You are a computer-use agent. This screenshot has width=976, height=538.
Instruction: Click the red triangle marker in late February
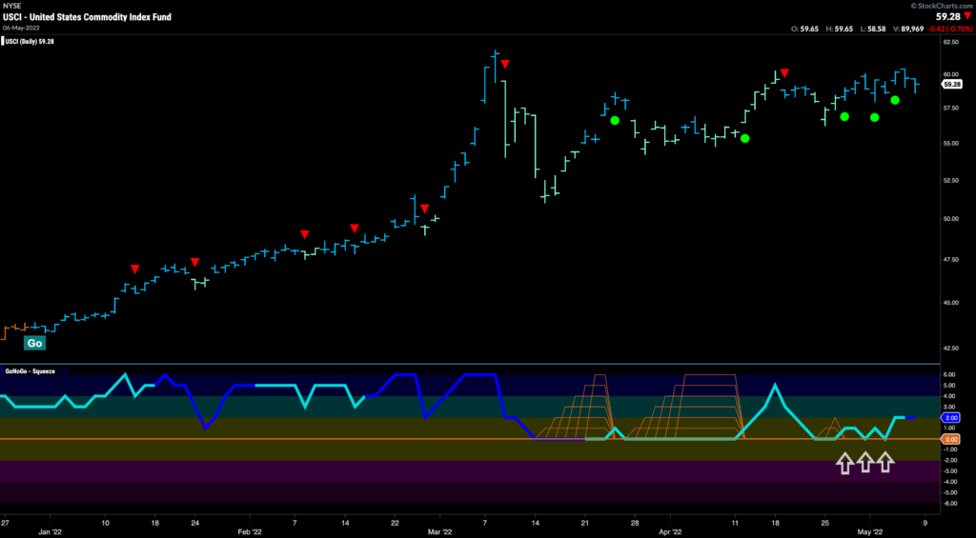[x=424, y=208]
